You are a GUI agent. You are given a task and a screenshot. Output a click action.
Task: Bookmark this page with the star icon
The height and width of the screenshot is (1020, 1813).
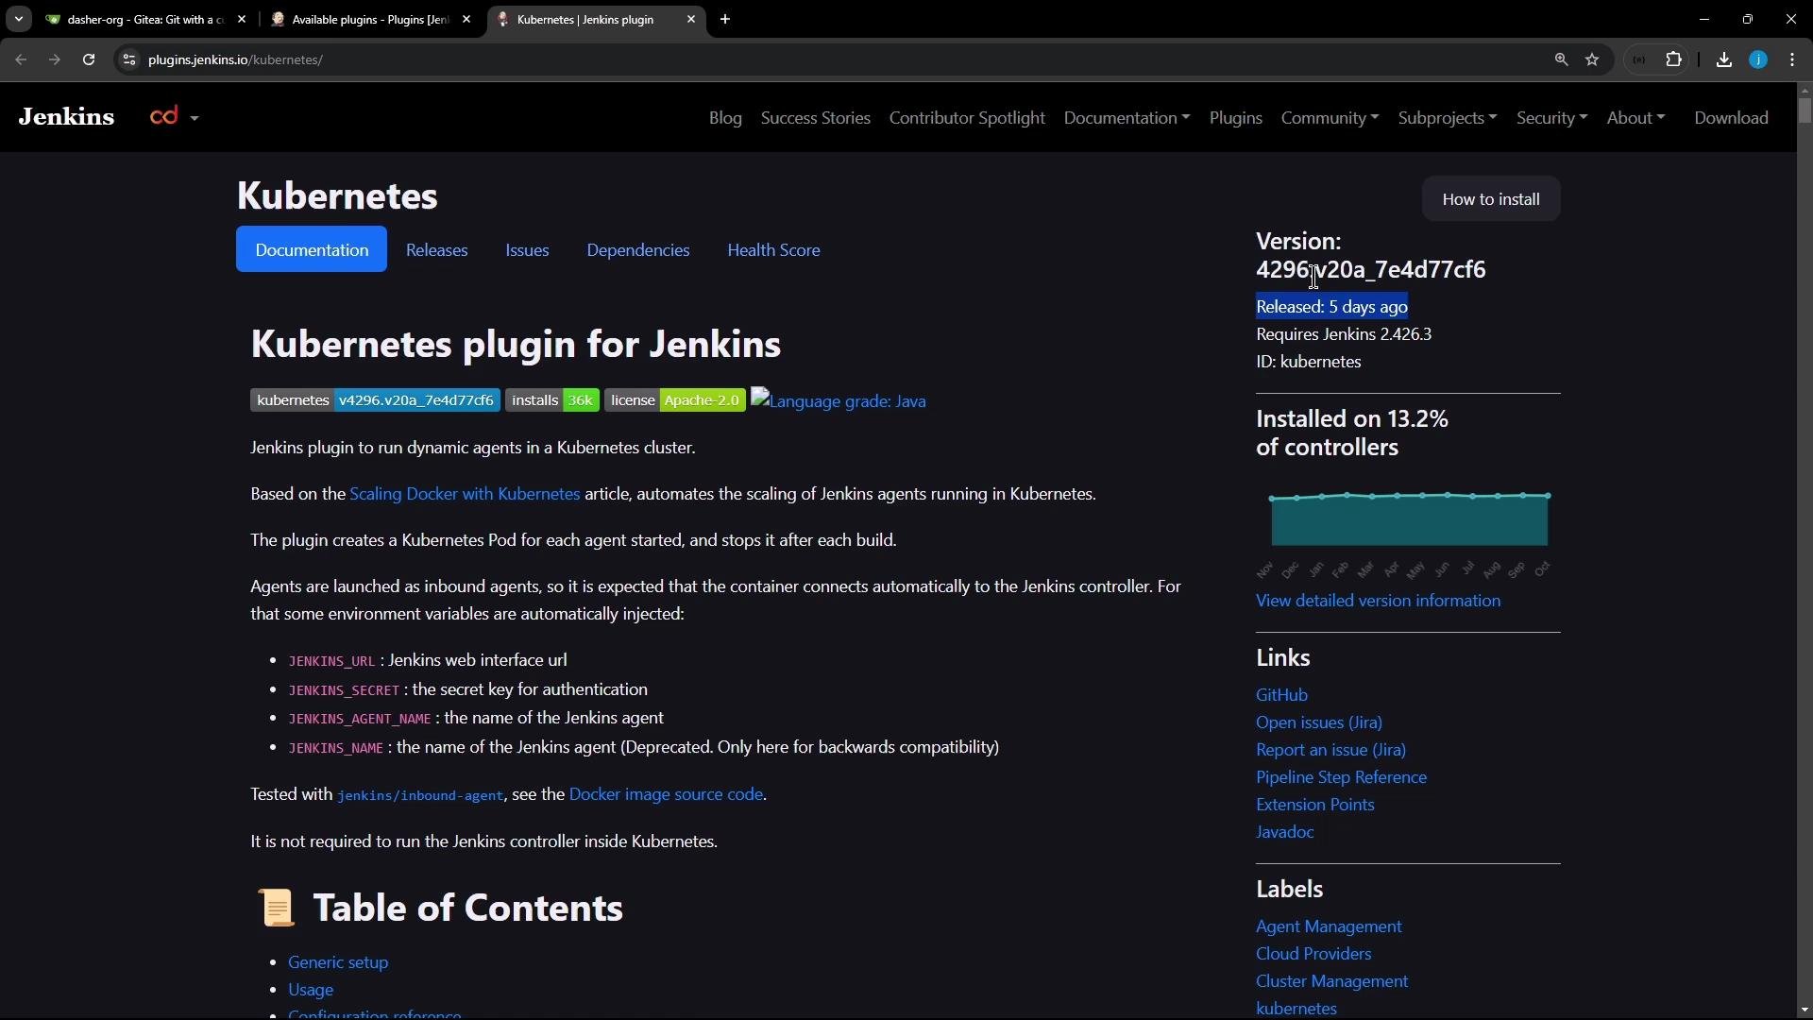[1592, 59]
